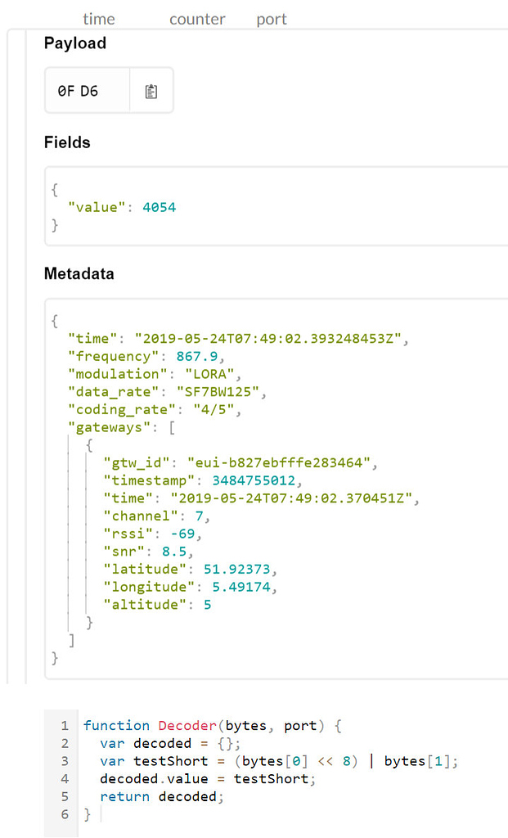Copy payload with the clipboard icon
This screenshot has height=838, width=508.
tap(151, 92)
